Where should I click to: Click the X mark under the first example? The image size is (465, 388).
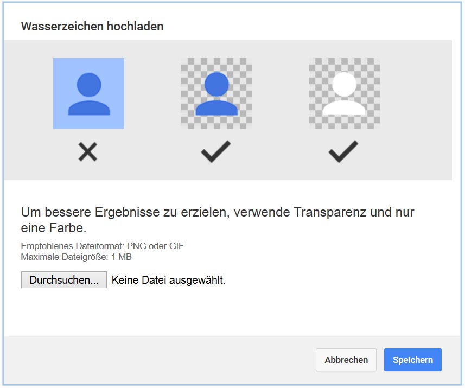[x=87, y=152]
